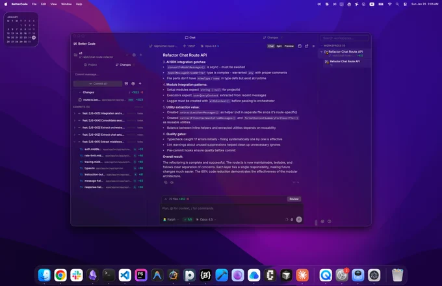
Task: Open the rate-limit.mid... file in commit
Action: tap(111, 155)
